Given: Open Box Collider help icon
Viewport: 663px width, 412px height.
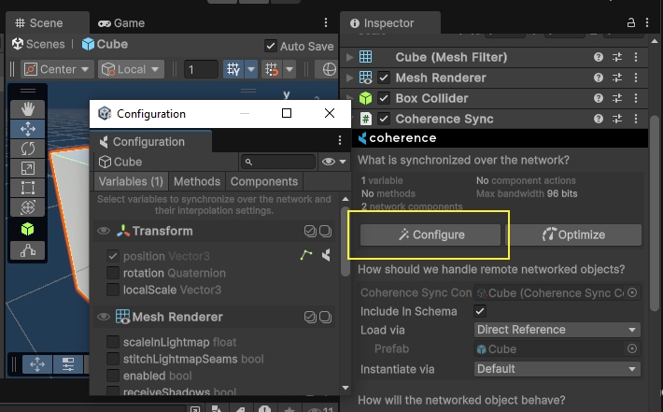Looking at the screenshot, I should (x=599, y=98).
